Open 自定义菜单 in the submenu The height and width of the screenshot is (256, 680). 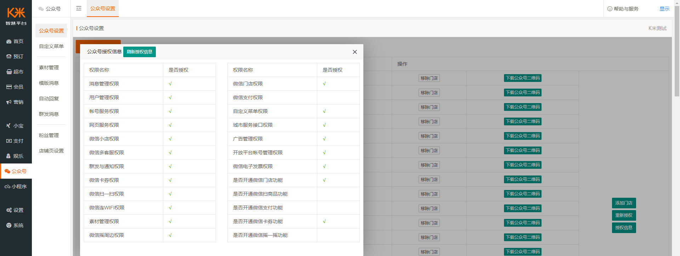(51, 46)
